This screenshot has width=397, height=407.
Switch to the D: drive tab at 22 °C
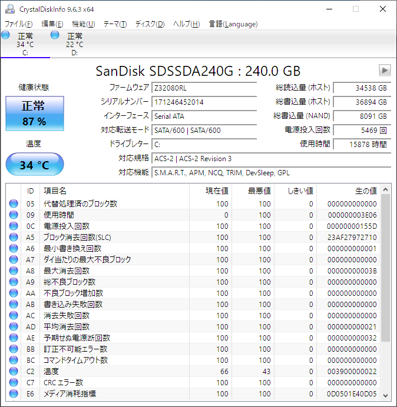[x=75, y=44]
